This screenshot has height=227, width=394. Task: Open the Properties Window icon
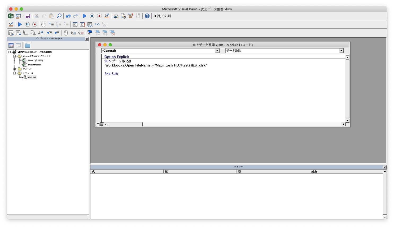pyautogui.click(x=123, y=16)
